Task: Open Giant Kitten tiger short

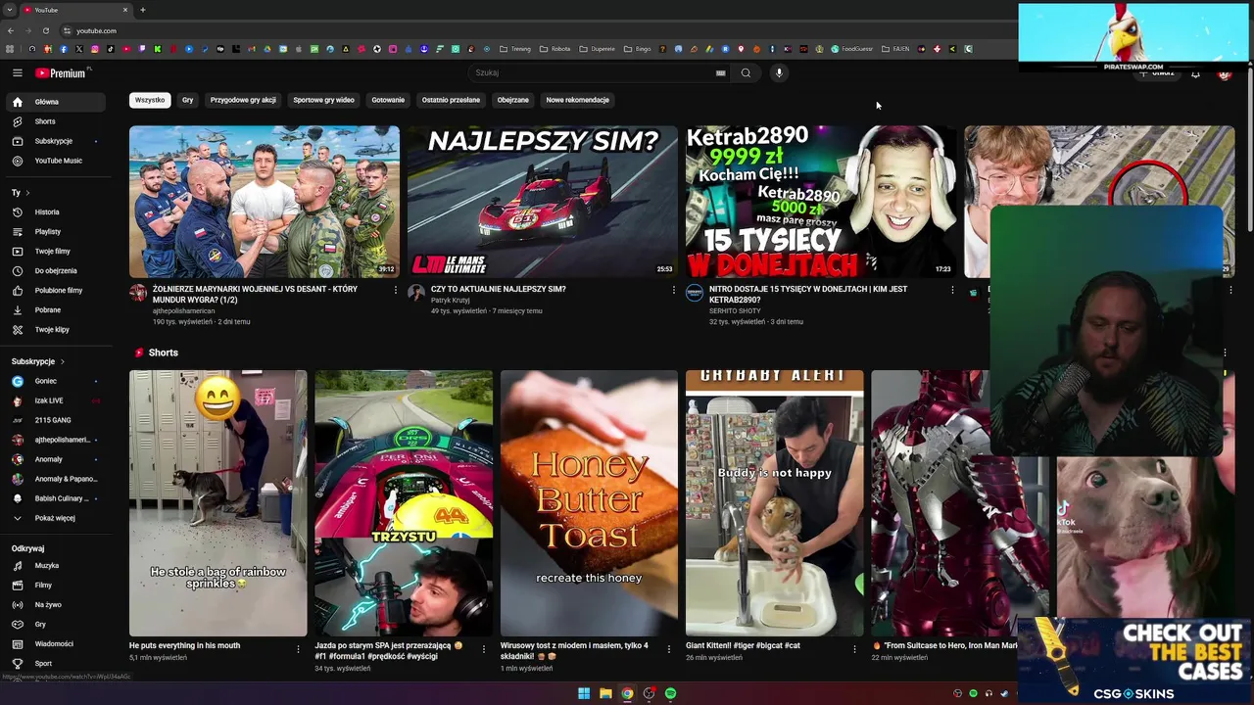Action: [774, 503]
